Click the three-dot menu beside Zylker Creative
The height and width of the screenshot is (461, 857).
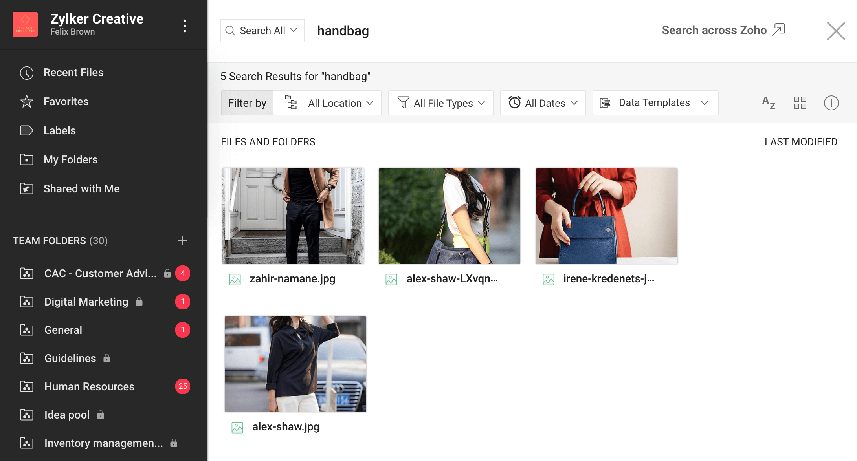[x=184, y=26]
